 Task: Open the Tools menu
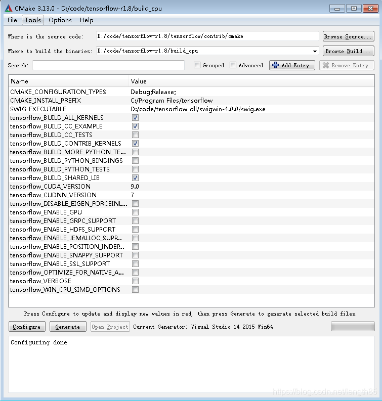click(x=33, y=20)
